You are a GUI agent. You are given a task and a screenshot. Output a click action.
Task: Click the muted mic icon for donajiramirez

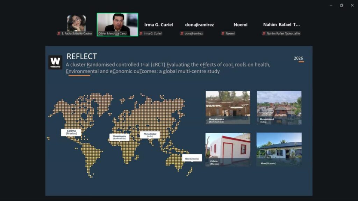click(182, 33)
